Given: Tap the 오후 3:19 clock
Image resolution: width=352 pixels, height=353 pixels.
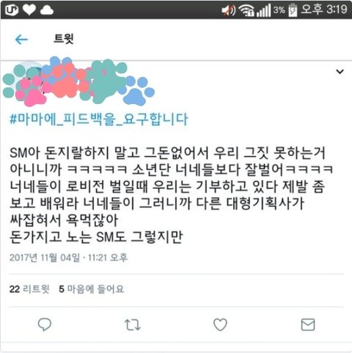Looking at the screenshot, I should pos(324,10).
